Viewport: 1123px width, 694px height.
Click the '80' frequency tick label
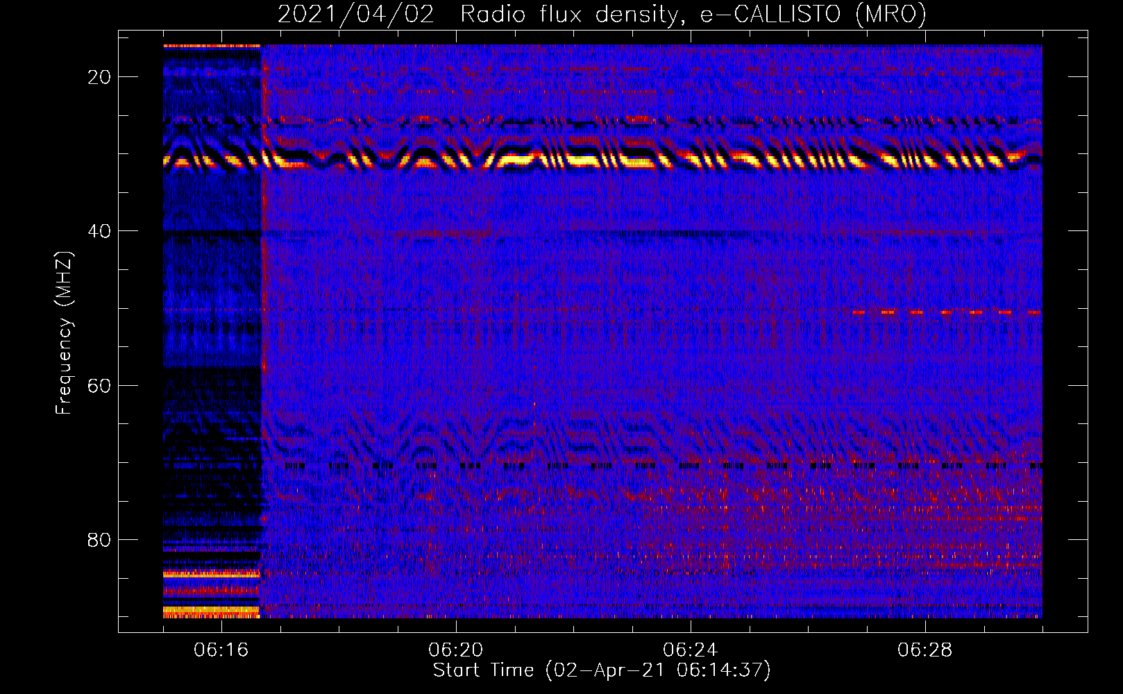[x=99, y=539]
